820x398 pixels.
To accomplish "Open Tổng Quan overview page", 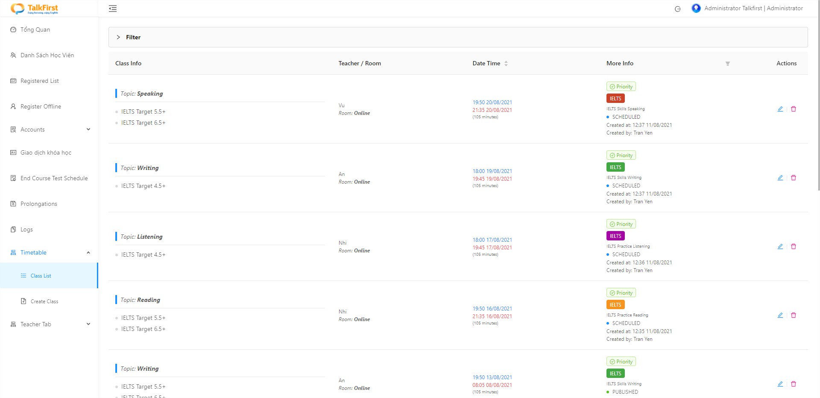I will click(x=35, y=29).
